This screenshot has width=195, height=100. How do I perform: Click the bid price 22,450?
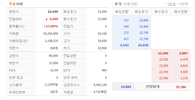164,72
